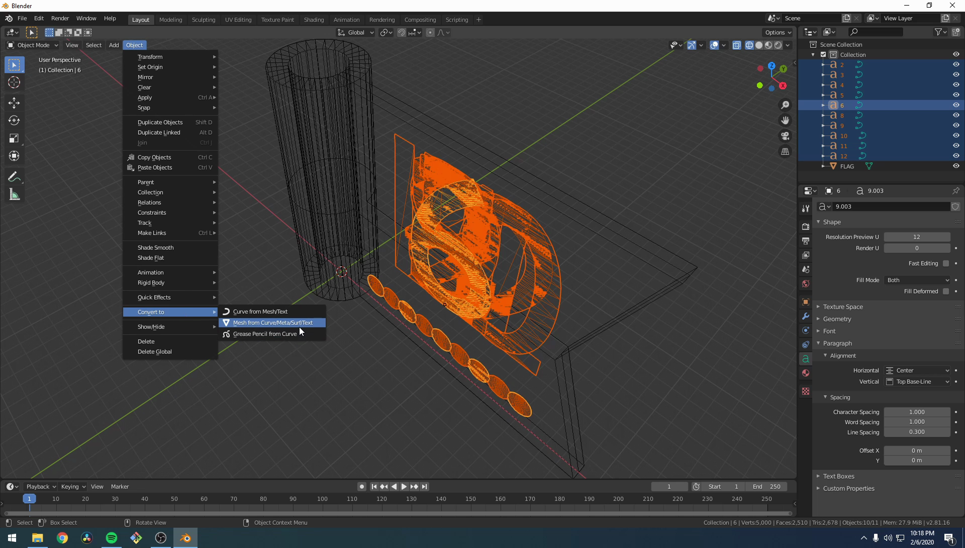The width and height of the screenshot is (965, 548).
Task: Open Spotify from the Windows taskbar
Action: coord(112,538)
